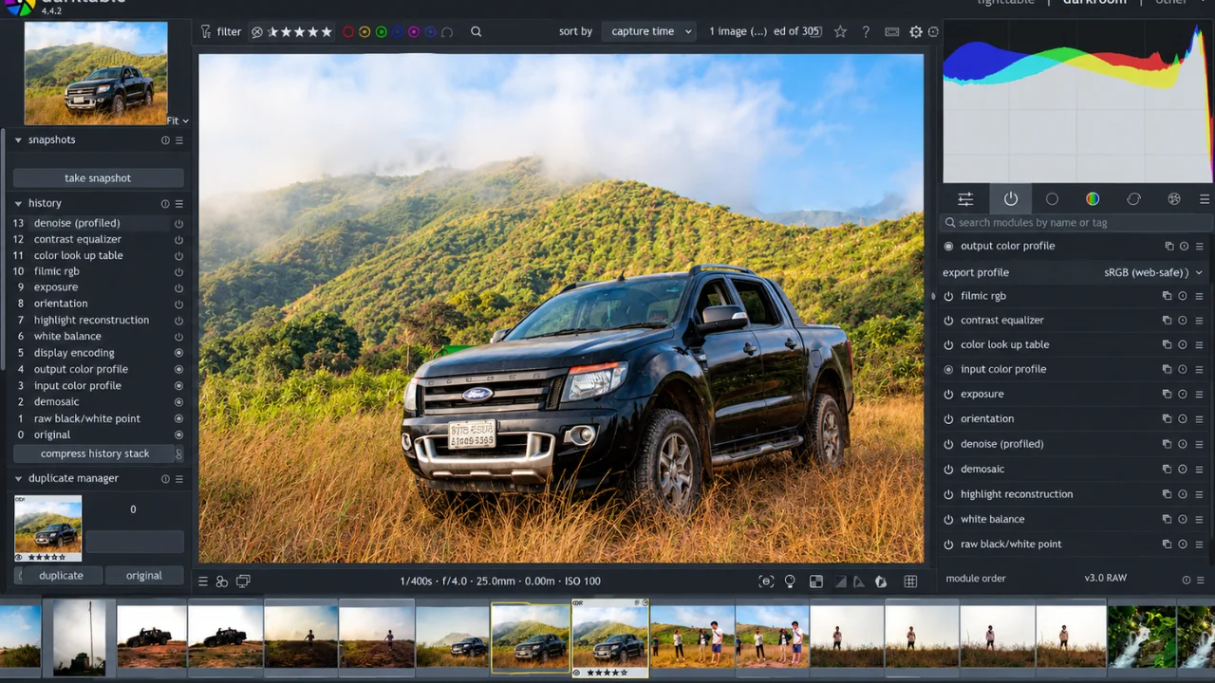1215x683 pixels.
Task: Toggle the gamut check icon
Action: [x=880, y=581]
